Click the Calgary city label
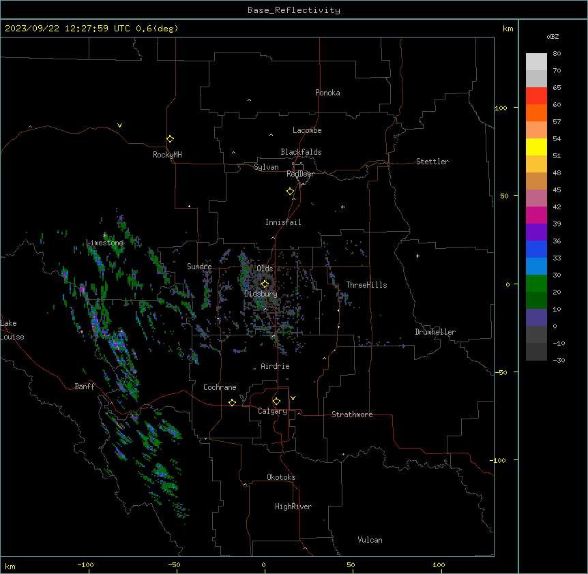Screen dimensions: 588x574 tap(272, 411)
